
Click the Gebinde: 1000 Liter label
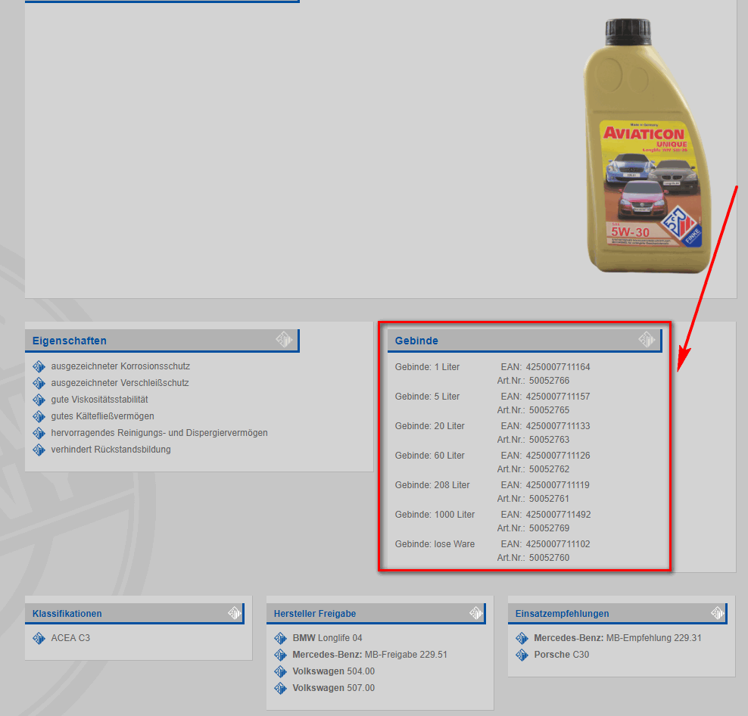coord(435,515)
